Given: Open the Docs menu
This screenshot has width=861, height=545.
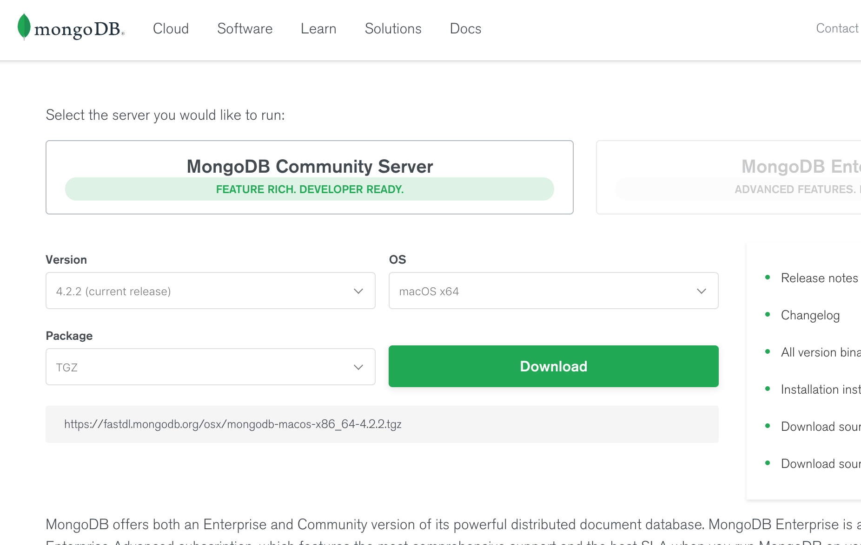Looking at the screenshot, I should (465, 29).
